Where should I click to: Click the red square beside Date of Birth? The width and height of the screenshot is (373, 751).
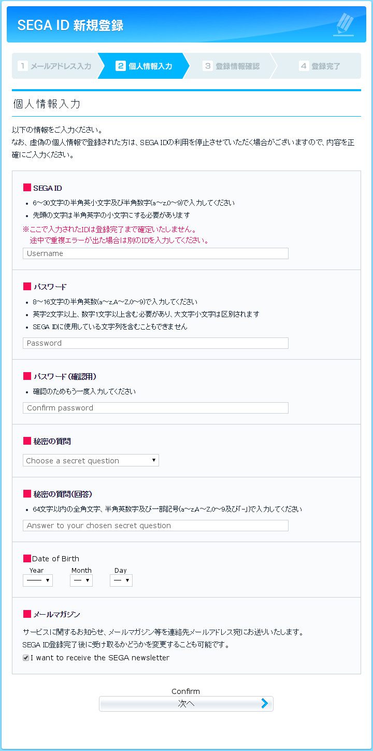[27, 558]
